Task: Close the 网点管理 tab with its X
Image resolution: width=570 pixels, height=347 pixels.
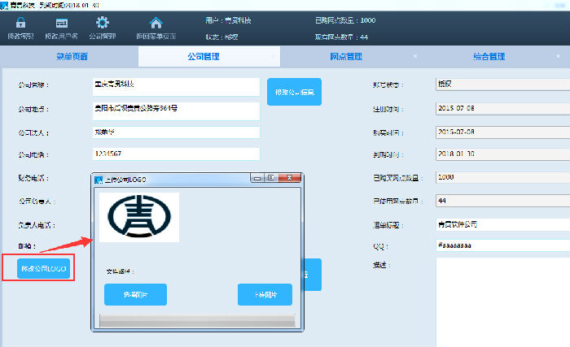Action: pyautogui.click(x=414, y=56)
